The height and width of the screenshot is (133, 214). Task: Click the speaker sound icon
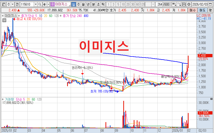[x=45, y=5]
